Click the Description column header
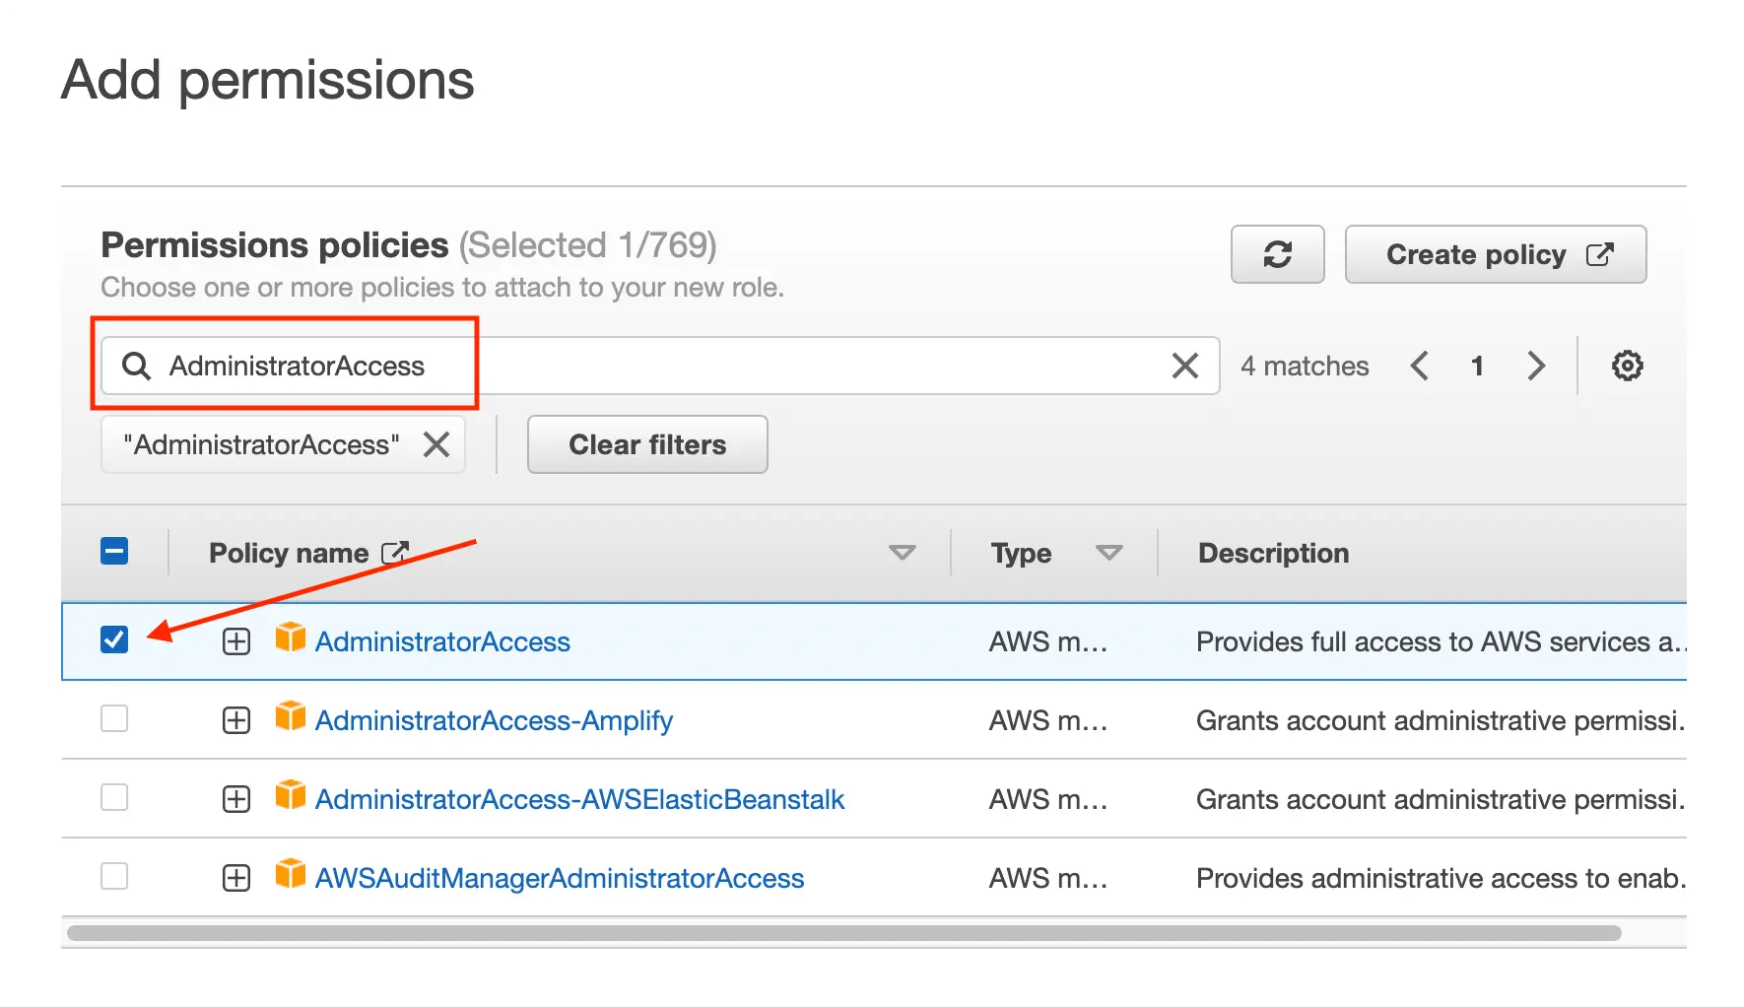The image size is (1744, 1007). [1273, 553]
